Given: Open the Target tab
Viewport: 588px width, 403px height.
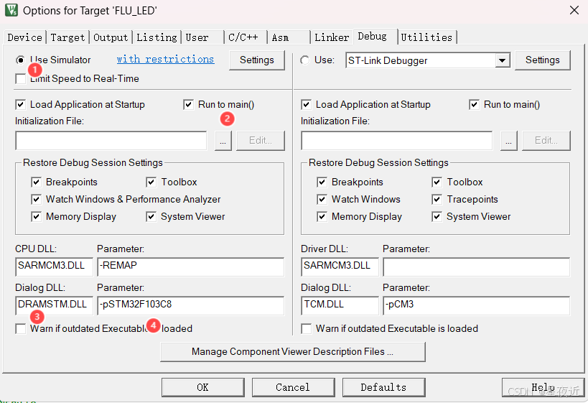Looking at the screenshot, I should point(68,37).
